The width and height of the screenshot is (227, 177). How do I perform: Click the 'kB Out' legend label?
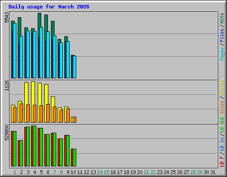222,125
